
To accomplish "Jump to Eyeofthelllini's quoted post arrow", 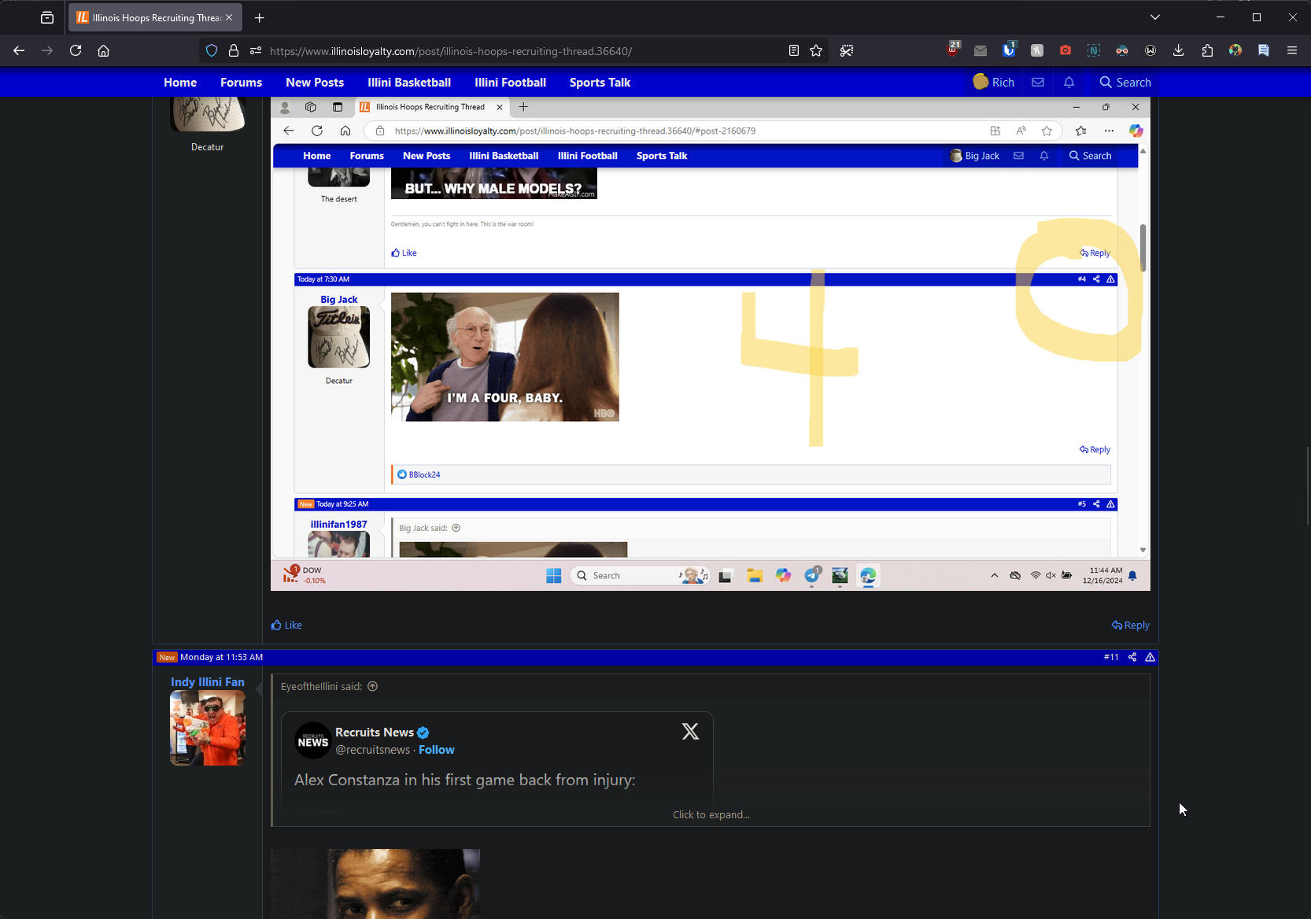I will click(x=373, y=686).
